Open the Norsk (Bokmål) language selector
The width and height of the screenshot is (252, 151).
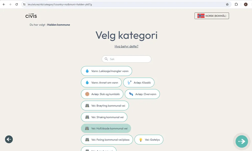212,16
